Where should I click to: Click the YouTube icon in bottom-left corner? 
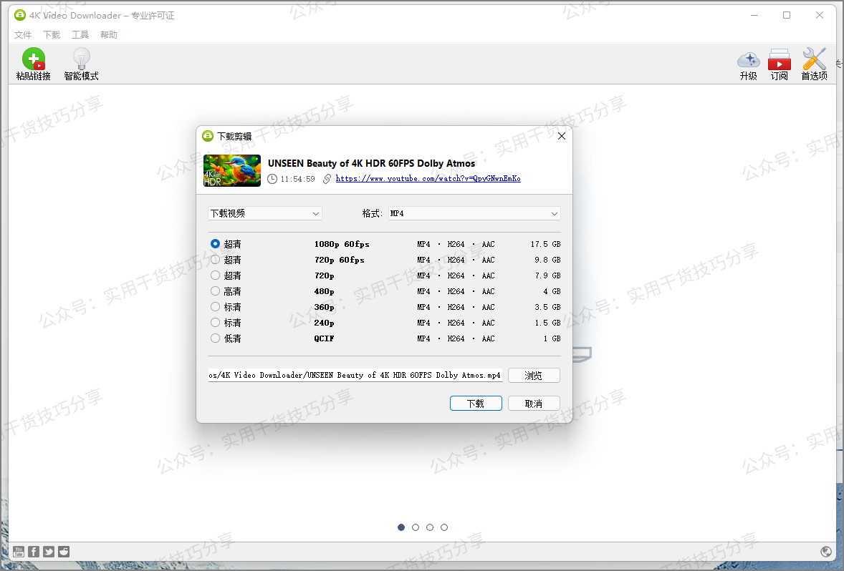click(x=19, y=552)
